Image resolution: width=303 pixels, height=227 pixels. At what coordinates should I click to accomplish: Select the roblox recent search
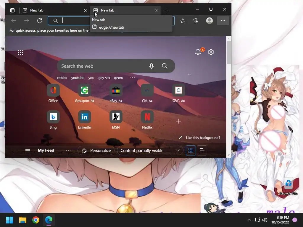pos(62,78)
